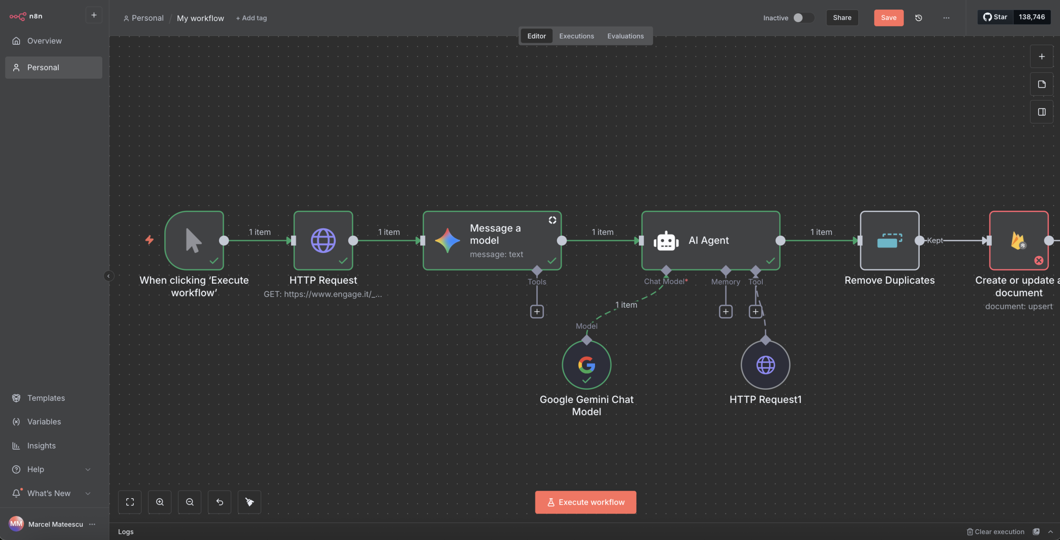Add a sticky note to the canvas
This screenshot has height=540, width=1060.
click(1041, 84)
